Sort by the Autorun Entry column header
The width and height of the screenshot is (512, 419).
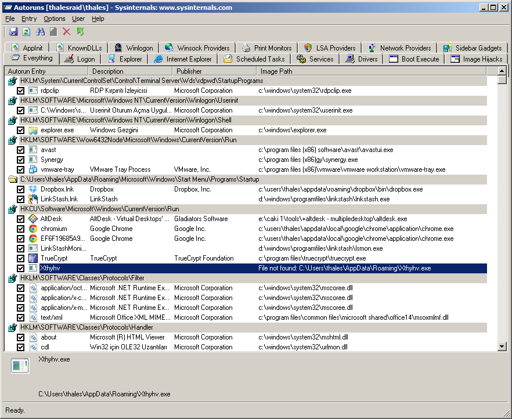pos(46,71)
